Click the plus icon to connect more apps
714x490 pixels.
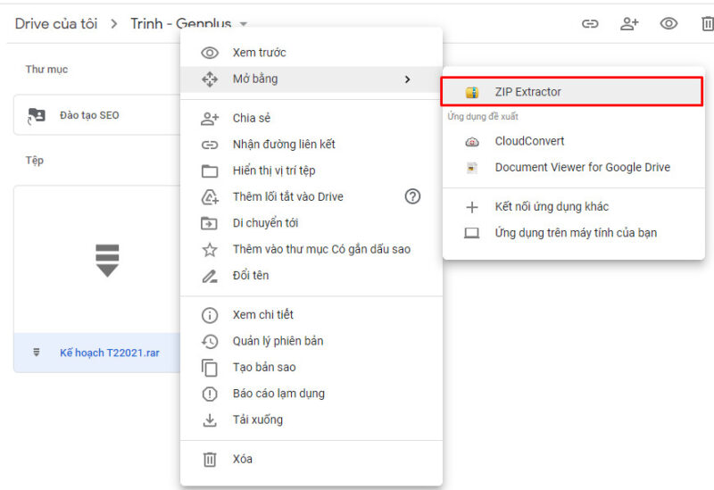coord(472,207)
